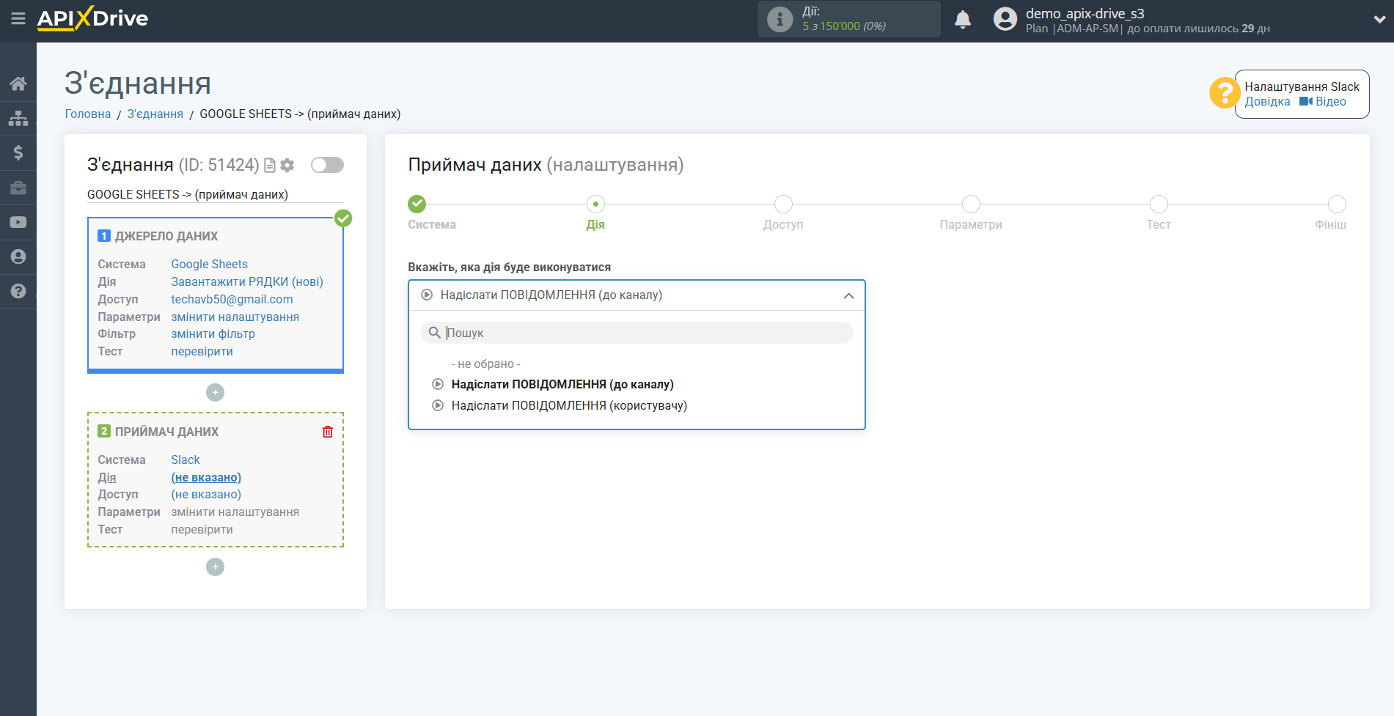Click the ПРИЙМАЧ ДАНИХ header
Image resolution: width=1394 pixels, height=716 pixels.
point(166,432)
